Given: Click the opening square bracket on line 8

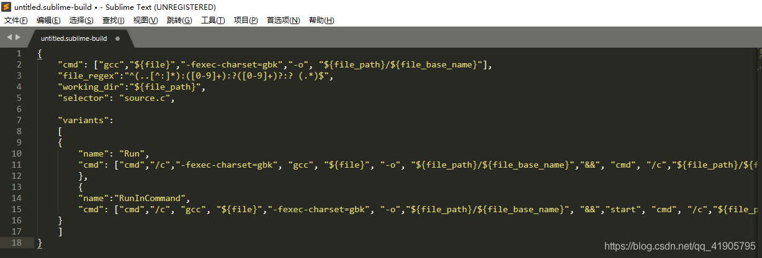Looking at the screenshot, I should click(x=60, y=131).
